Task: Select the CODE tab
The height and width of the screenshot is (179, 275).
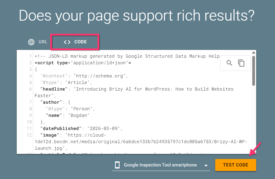Action: click(x=75, y=42)
